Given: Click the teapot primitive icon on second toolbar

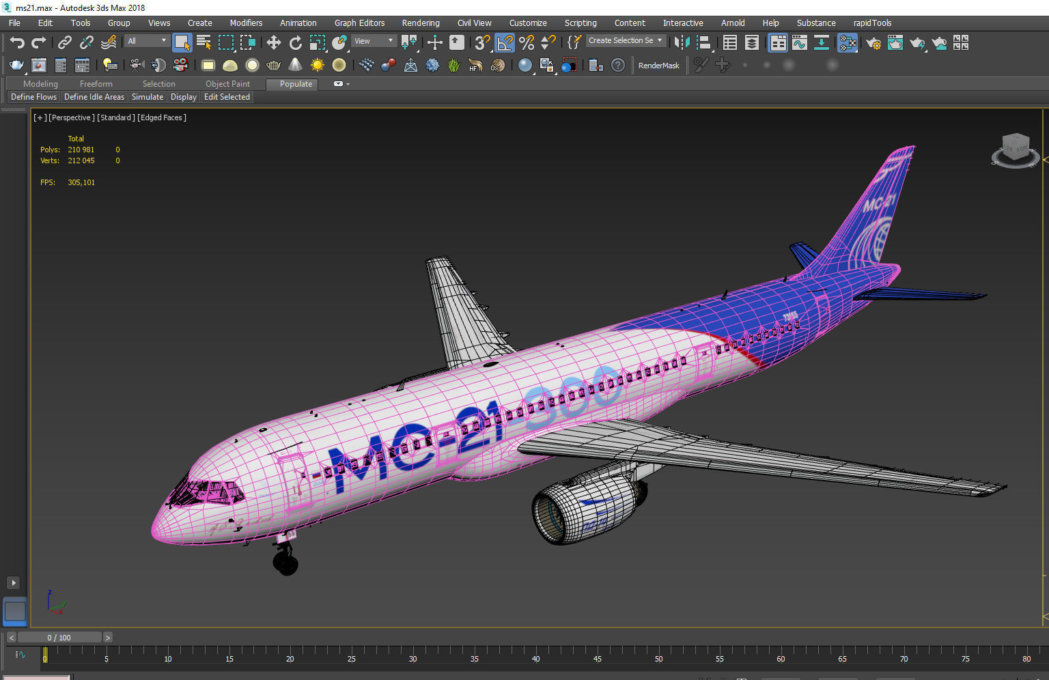Looking at the screenshot, I should pos(273,66).
